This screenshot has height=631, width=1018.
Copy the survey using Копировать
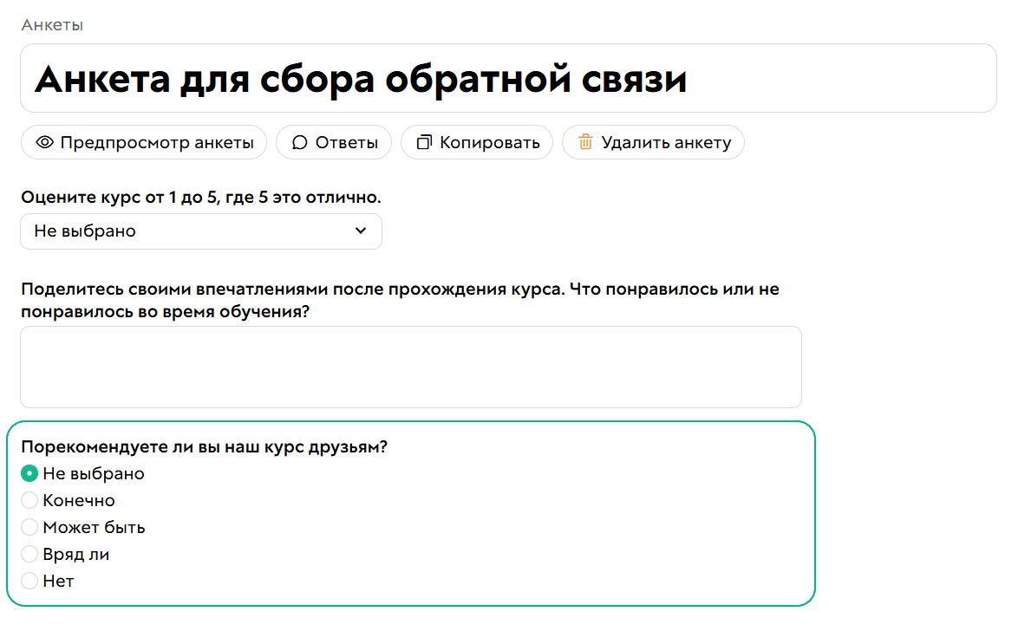(x=477, y=142)
